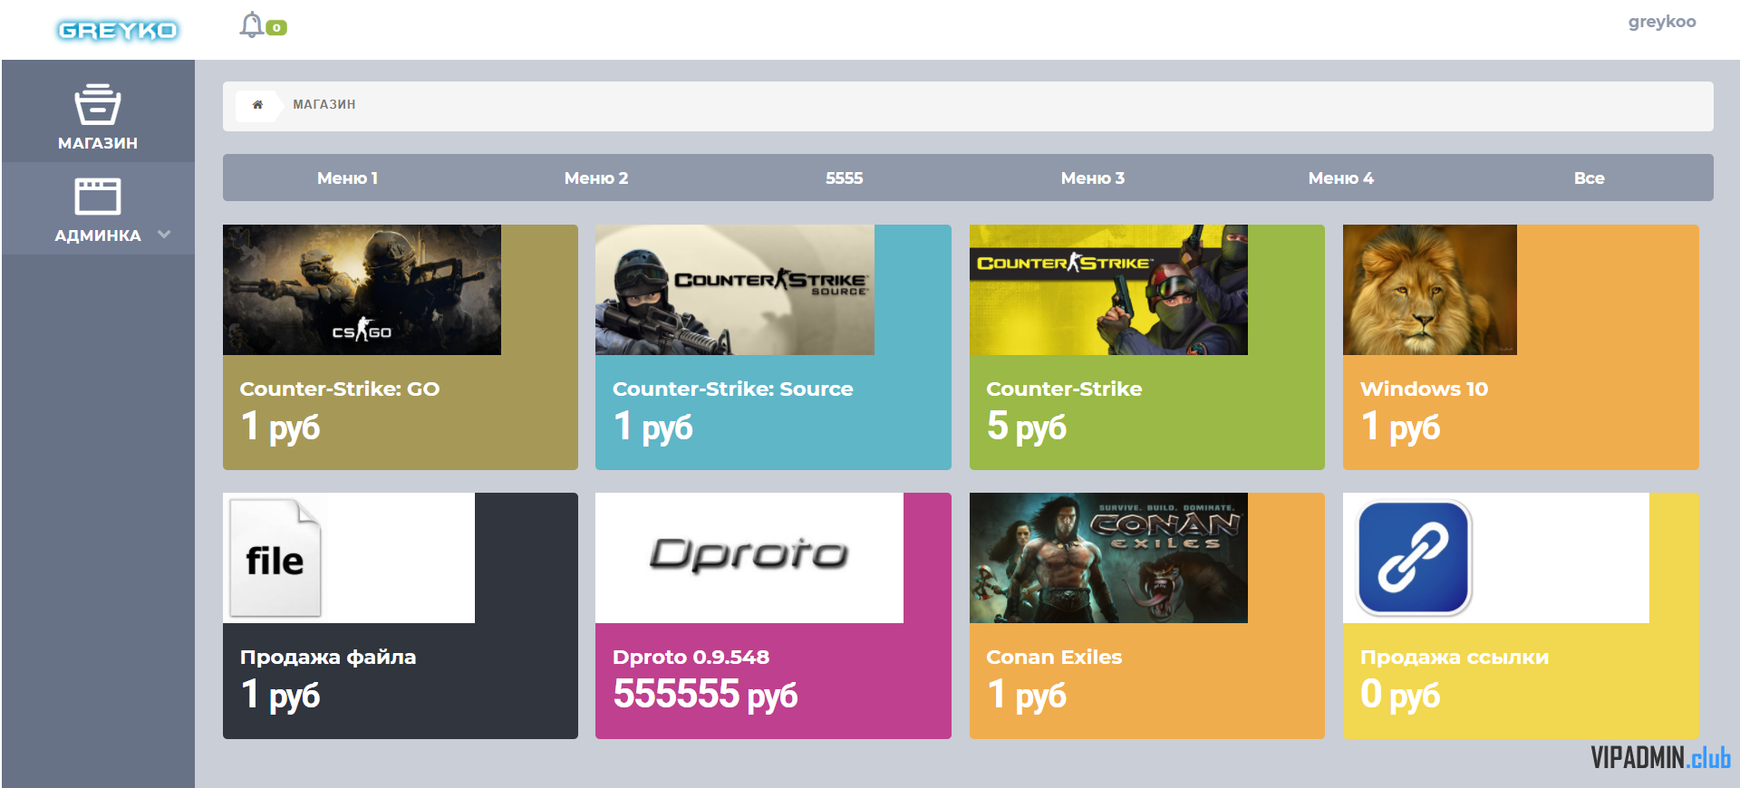Open the Counter-Strike product title
The width and height of the screenshot is (1740, 788).
pos(1064,389)
